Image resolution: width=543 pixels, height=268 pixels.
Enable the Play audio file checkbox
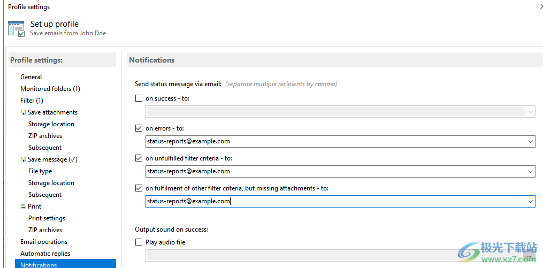coord(139,242)
